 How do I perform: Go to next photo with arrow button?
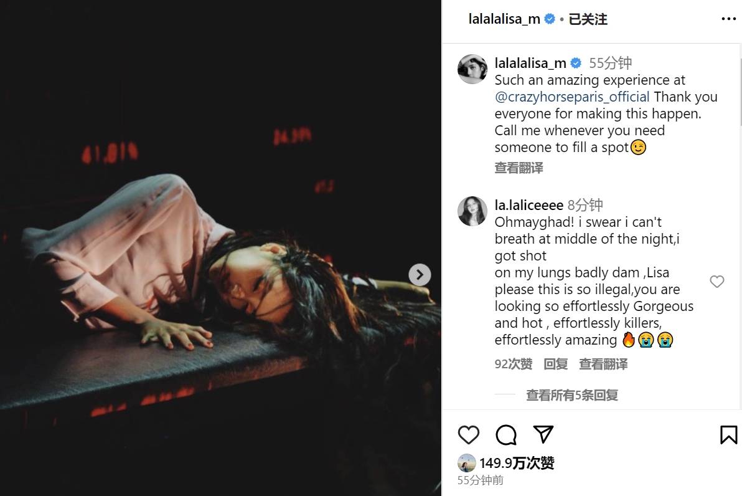[420, 274]
